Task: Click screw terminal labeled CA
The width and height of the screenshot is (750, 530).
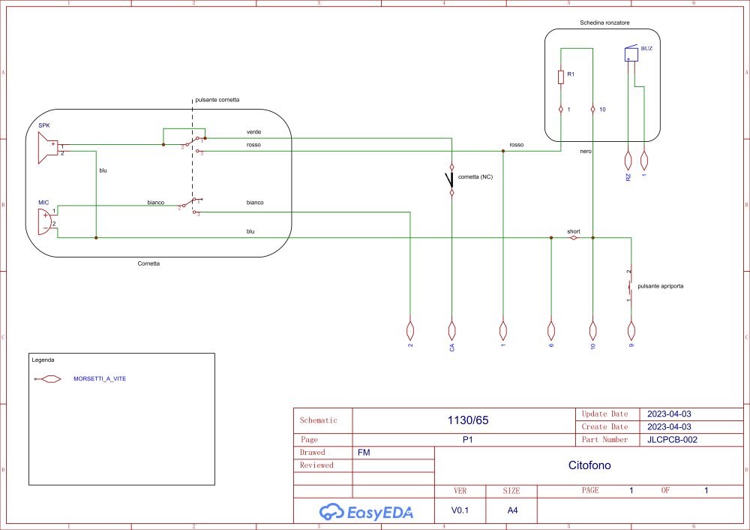Action: click(x=451, y=330)
